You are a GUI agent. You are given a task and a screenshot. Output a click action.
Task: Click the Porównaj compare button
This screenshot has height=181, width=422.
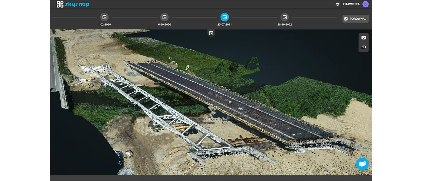[x=355, y=19]
